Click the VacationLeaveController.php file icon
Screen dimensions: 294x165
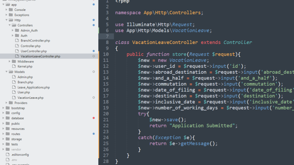[17, 56]
